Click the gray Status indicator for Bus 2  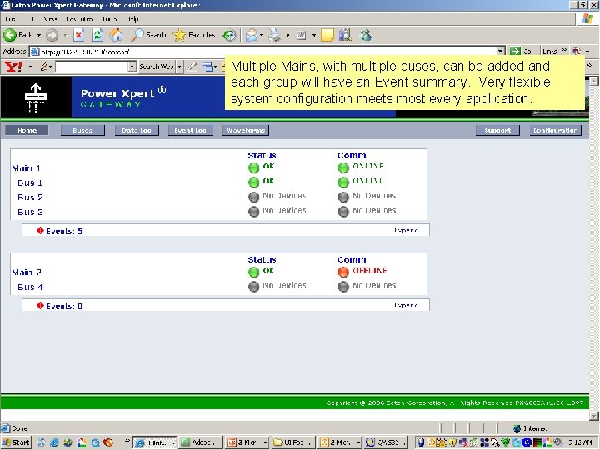[253, 197]
